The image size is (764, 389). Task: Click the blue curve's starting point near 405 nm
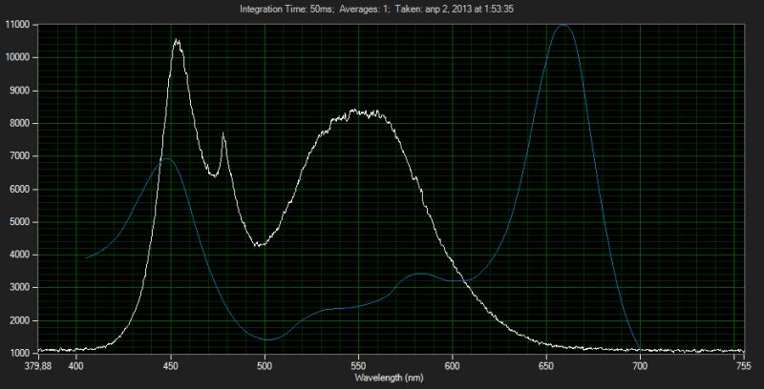coord(87,257)
